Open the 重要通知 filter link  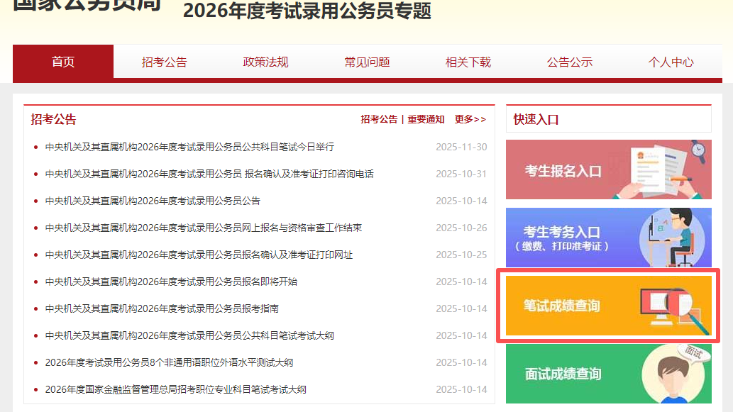[x=426, y=119]
